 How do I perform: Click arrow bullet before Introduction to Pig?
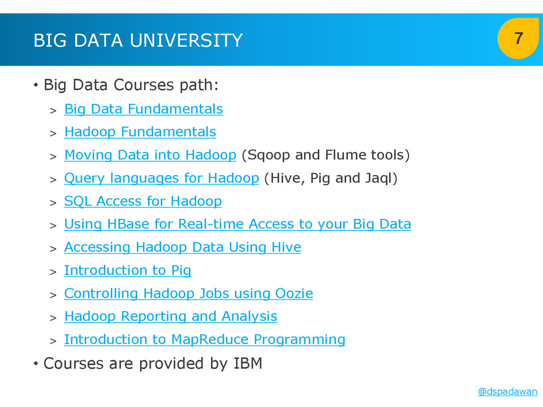52,272
